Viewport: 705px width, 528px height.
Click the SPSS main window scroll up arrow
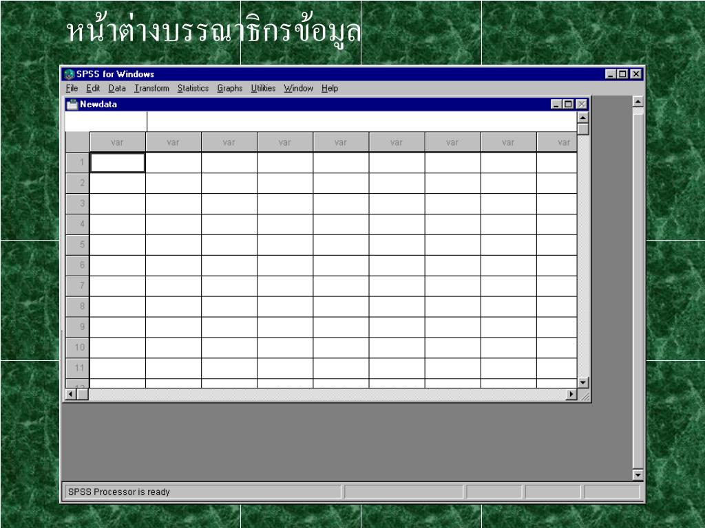click(638, 102)
